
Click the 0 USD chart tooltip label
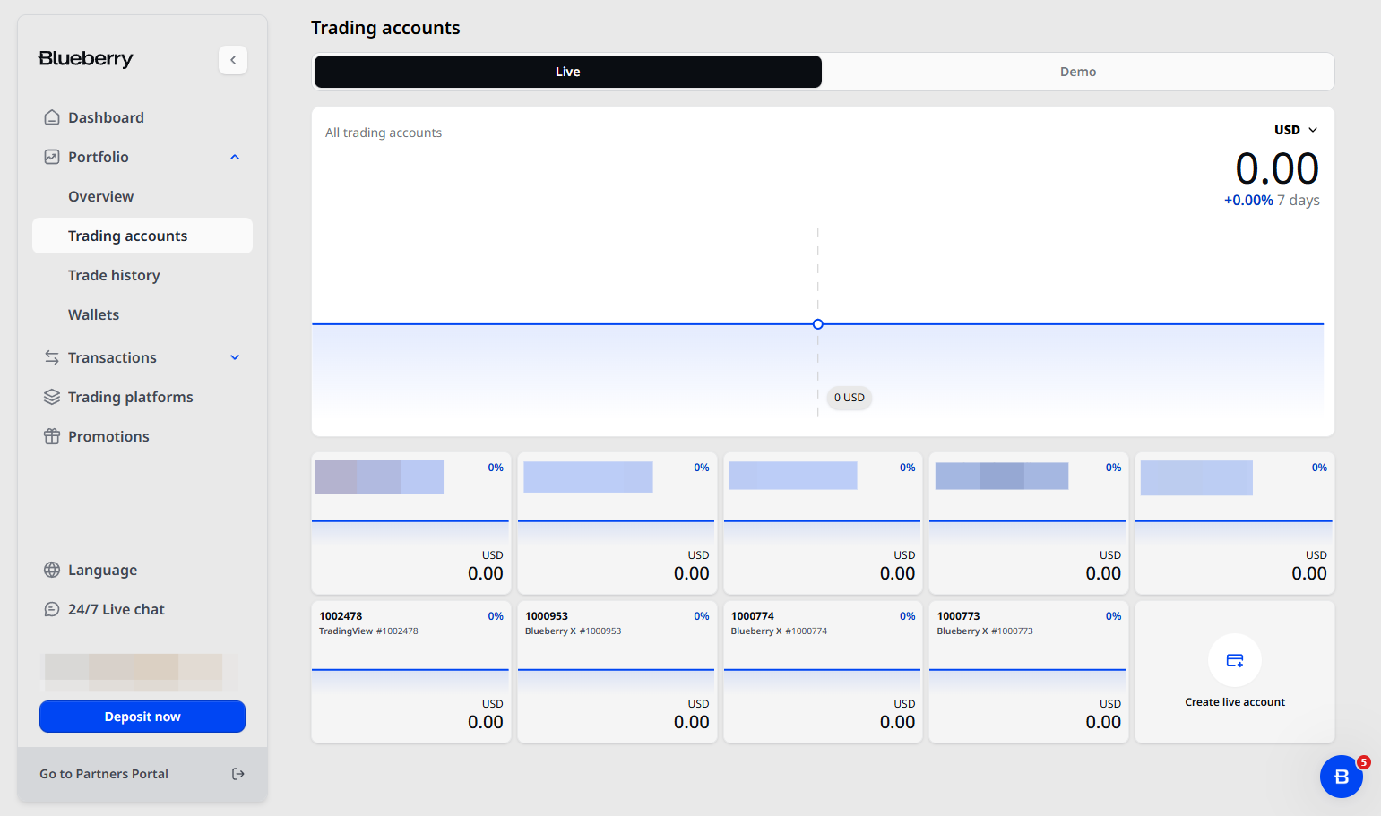coord(850,398)
